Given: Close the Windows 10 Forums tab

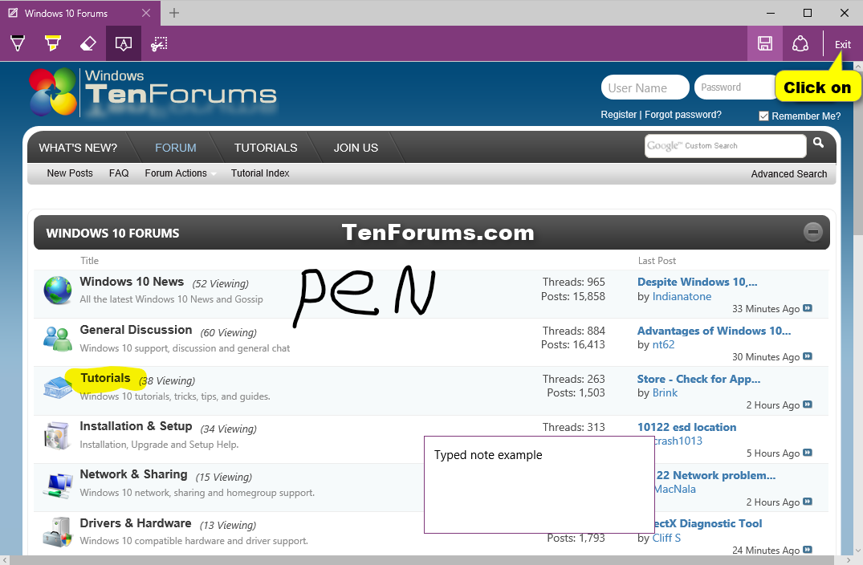Looking at the screenshot, I should [146, 13].
